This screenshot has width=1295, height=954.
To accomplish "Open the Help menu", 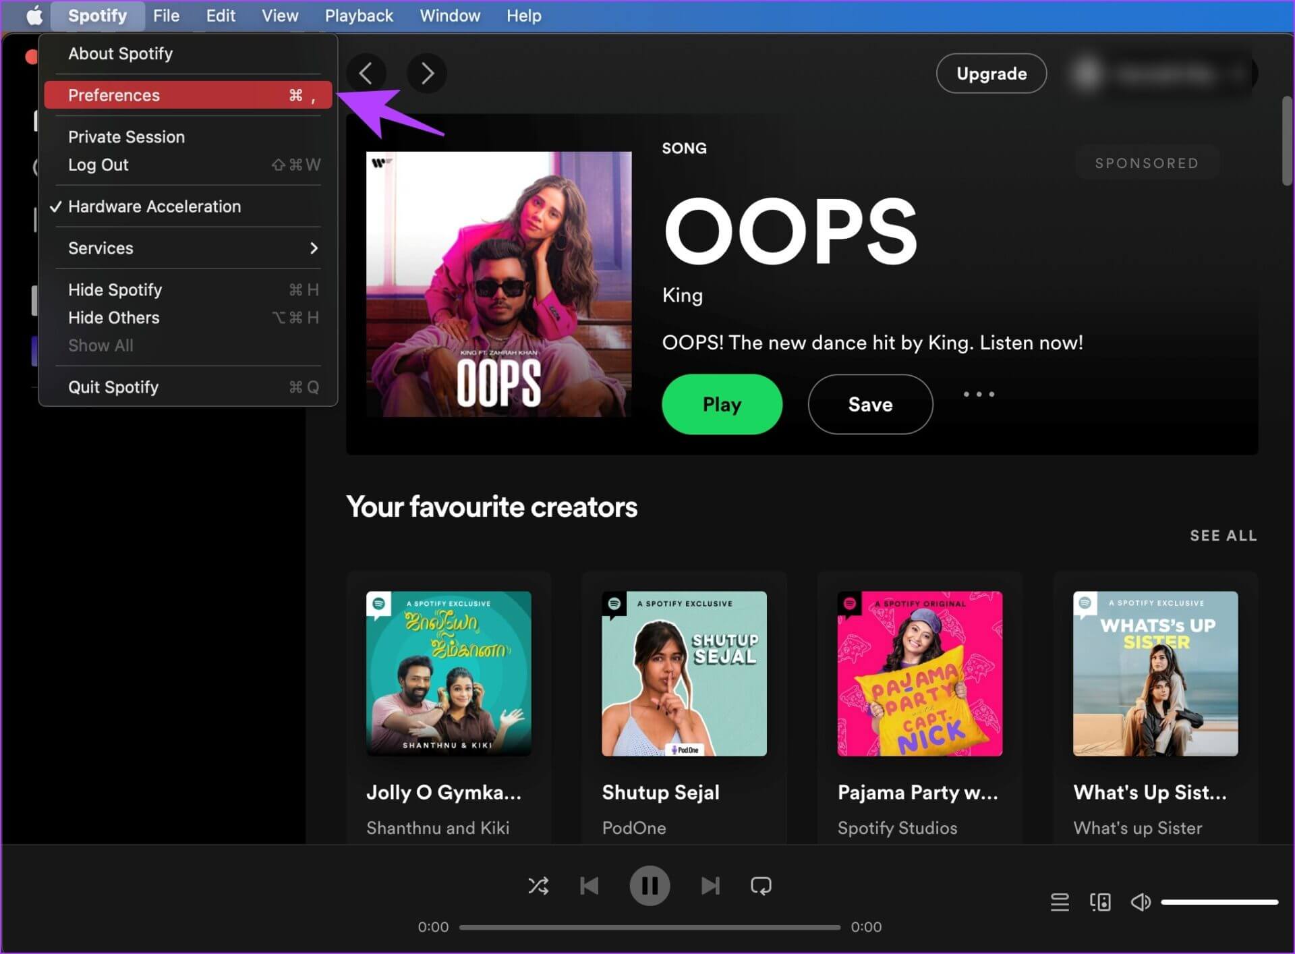I will click(x=524, y=15).
